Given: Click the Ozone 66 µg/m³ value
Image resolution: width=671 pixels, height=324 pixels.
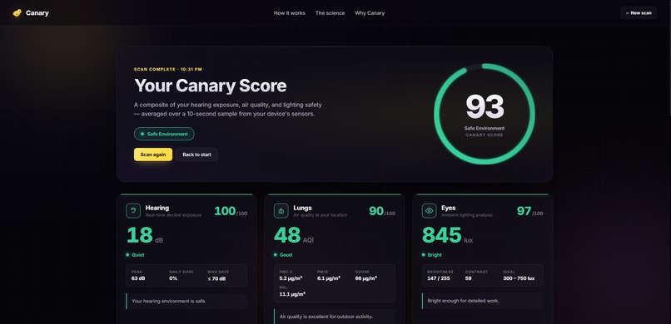Looking at the screenshot, I should [365, 278].
